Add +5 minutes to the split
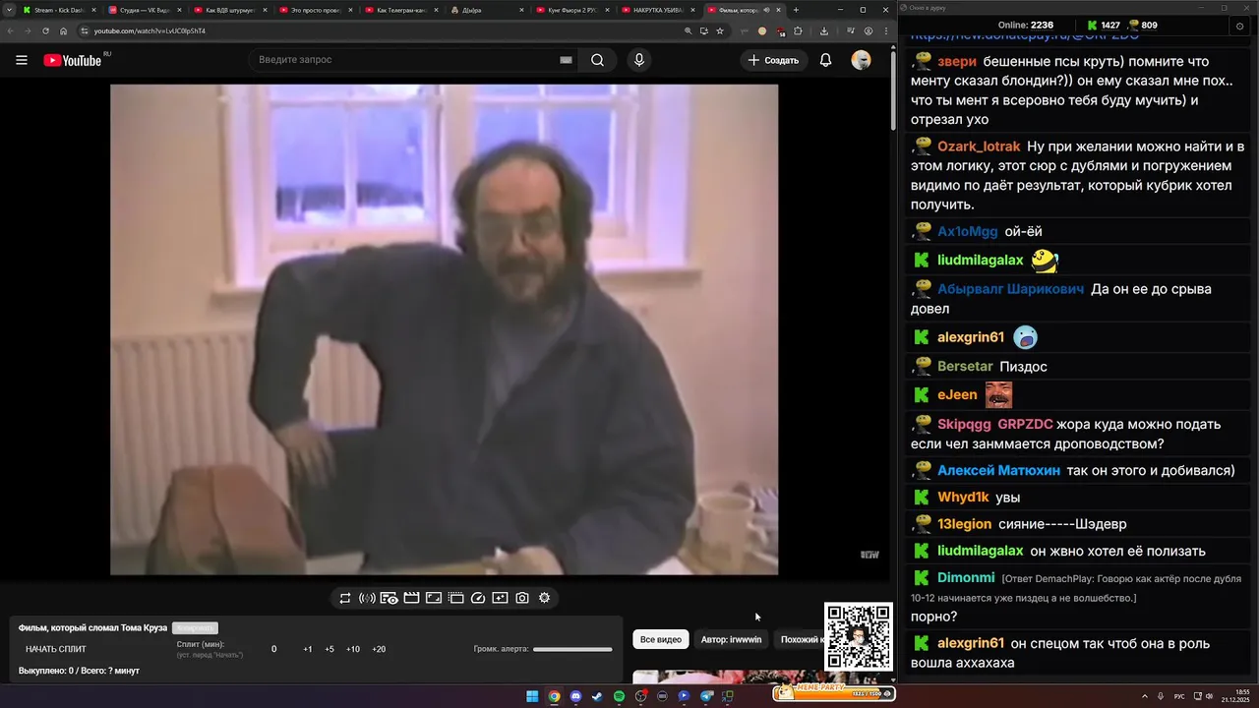 click(330, 649)
